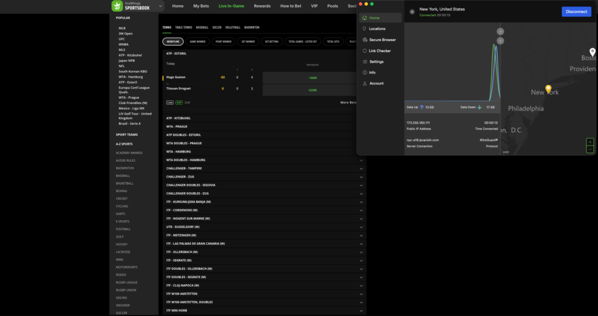Select the Set Betting bet filter

pyautogui.click(x=272, y=41)
